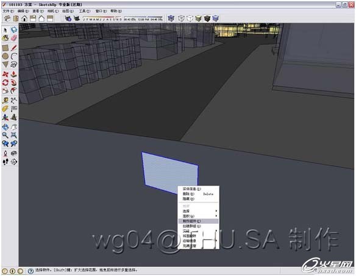Select the Zoom magnifier tool
The image size is (356, 276).
pyautogui.click(x=5, y=136)
